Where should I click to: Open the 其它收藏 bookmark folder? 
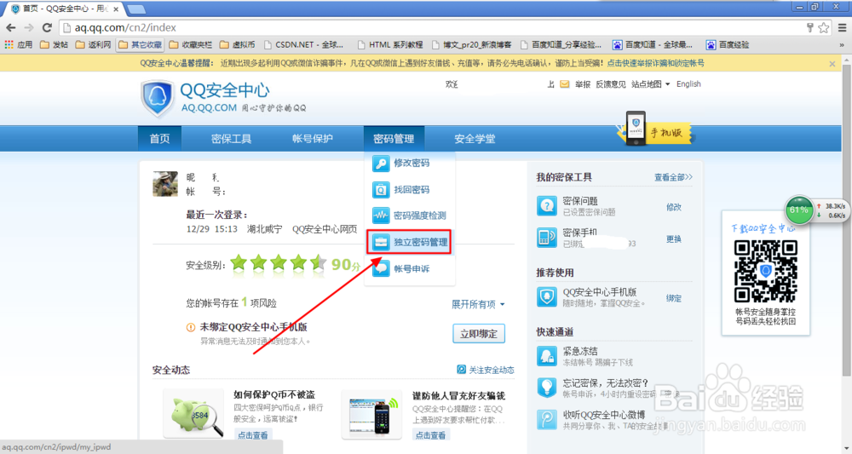[x=141, y=44]
